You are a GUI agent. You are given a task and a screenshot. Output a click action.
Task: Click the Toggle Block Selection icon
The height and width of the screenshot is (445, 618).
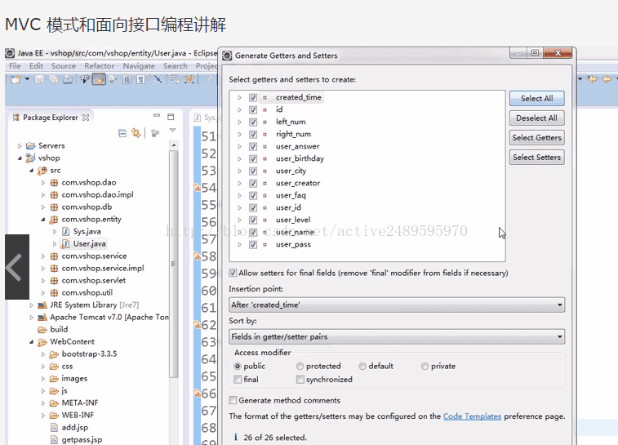point(127,79)
